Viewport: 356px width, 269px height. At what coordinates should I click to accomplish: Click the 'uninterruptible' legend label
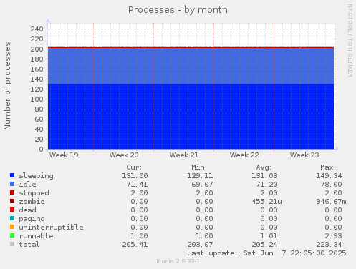(51, 228)
